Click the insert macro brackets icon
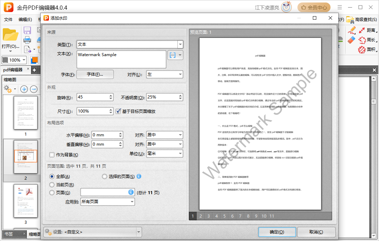This screenshot has width=379, height=241. [173, 55]
